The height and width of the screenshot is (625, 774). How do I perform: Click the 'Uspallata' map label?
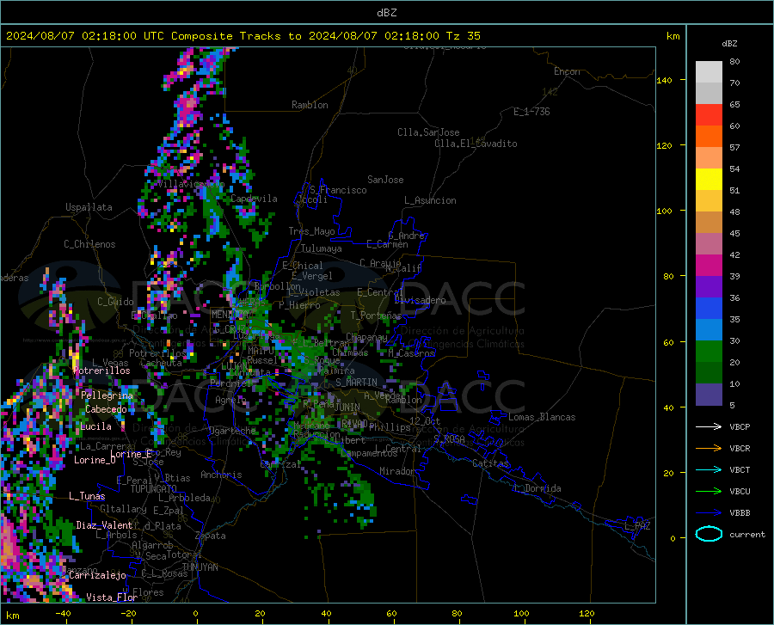[89, 207]
